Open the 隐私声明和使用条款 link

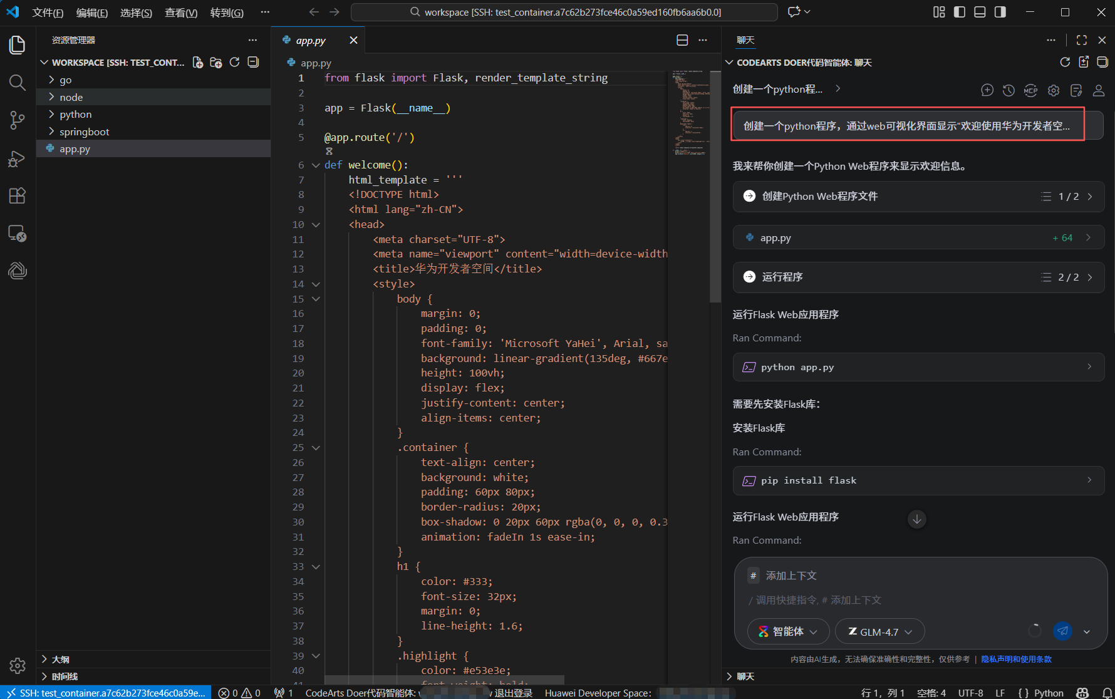point(1016,659)
